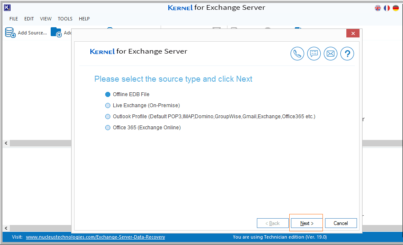Open help question mark icon
Screen dimensions: 403x245
347,54
